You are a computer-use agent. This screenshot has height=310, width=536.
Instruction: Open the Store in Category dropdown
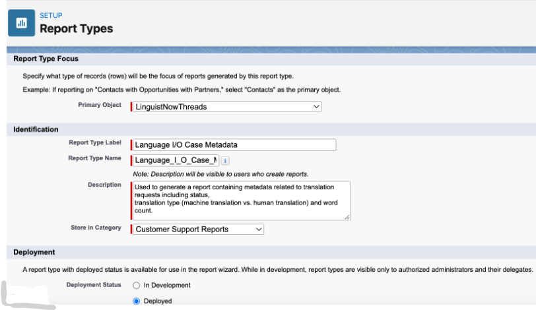pos(198,229)
